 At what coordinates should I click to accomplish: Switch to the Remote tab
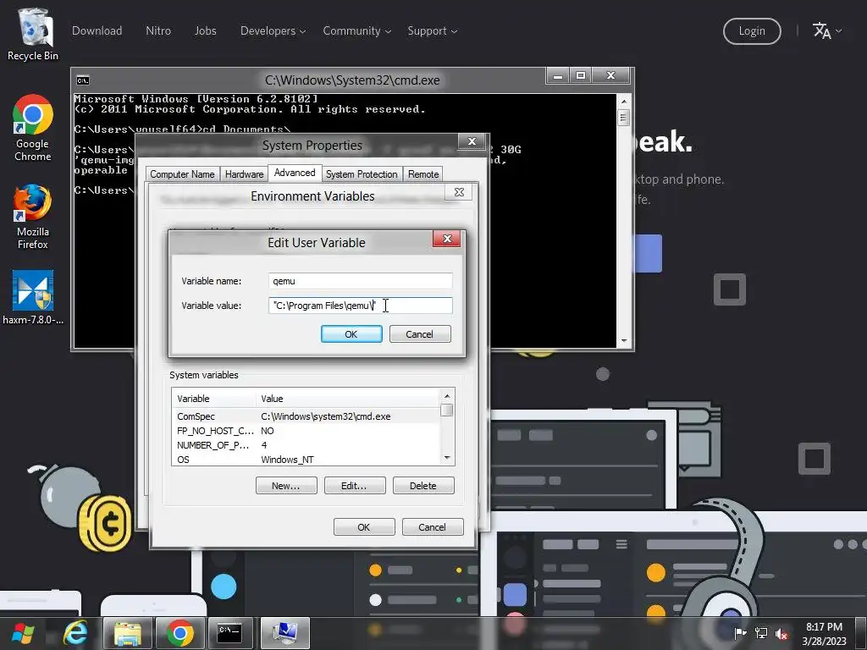[423, 174]
